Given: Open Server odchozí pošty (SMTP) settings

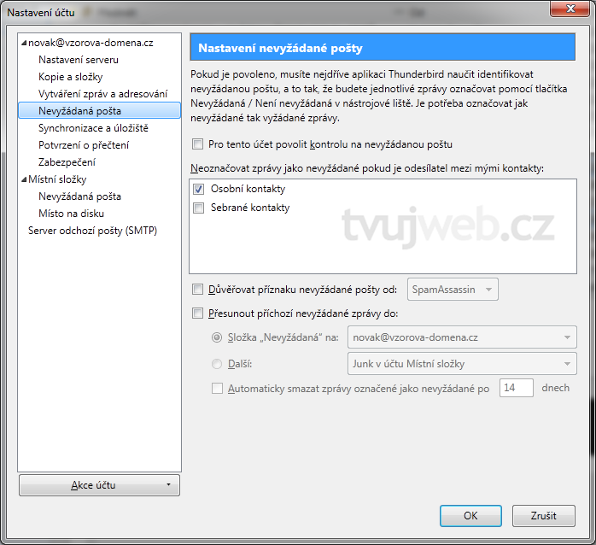Looking at the screenshot, I should (92, 231).
